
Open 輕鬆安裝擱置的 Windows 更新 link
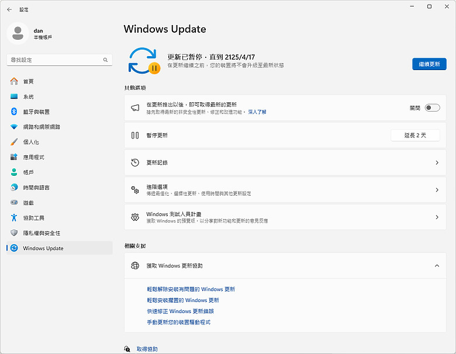(x=183, y=300)
